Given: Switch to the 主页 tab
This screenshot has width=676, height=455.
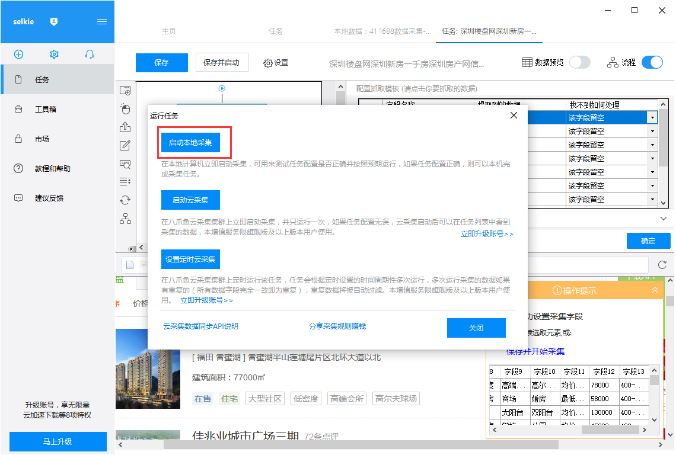Looking at the screenshot, I should [168, 31].
